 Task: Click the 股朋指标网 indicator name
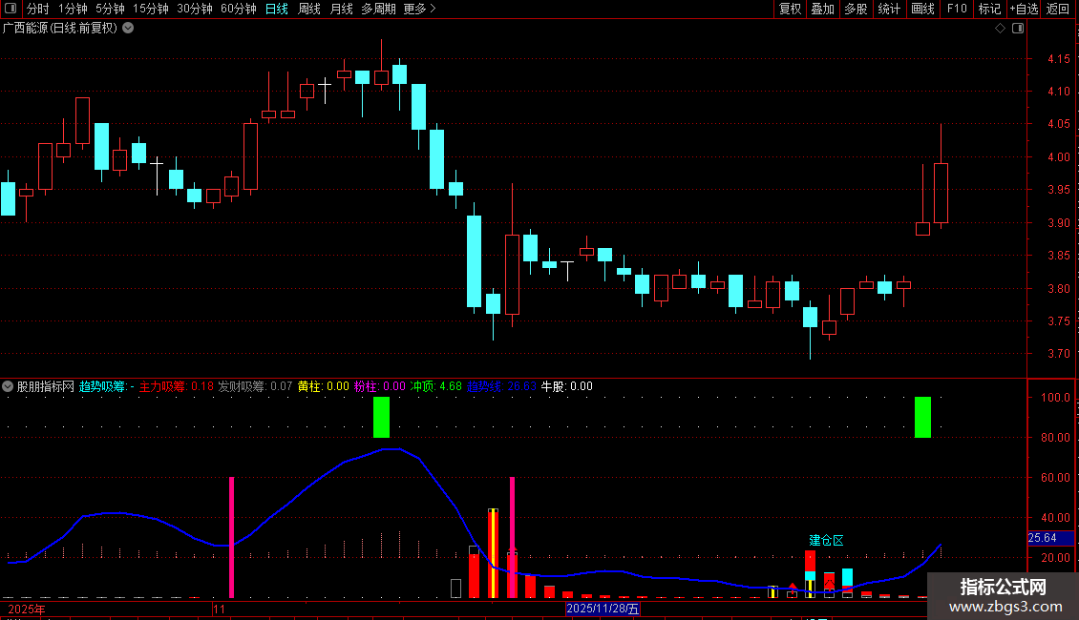[46, 386]
